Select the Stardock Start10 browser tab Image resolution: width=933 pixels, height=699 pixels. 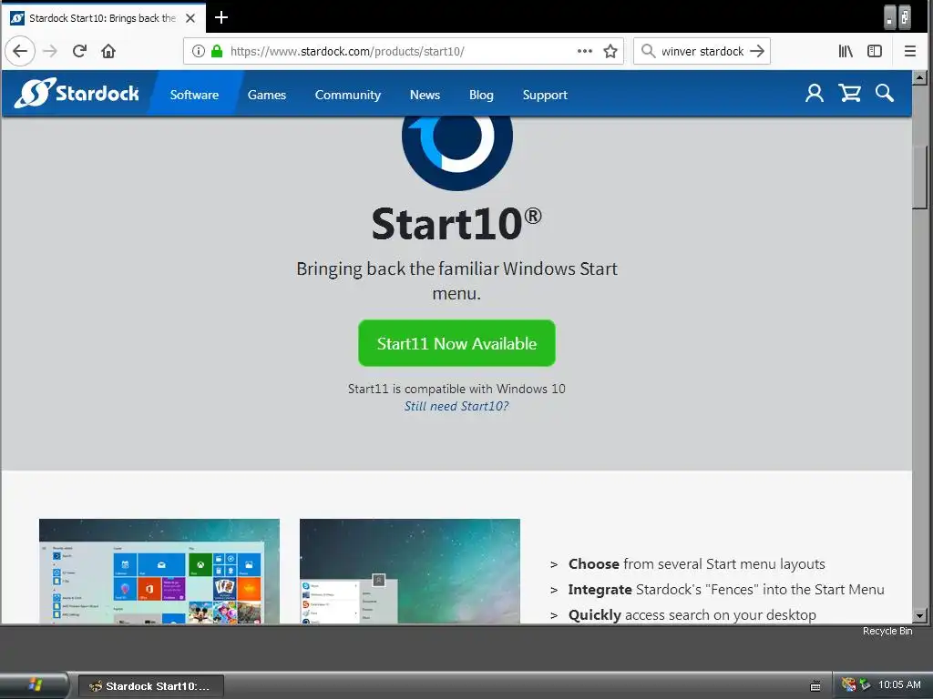click(x=105, y=18)
